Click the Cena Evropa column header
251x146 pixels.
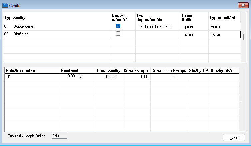pyautogui.click(x=136, y=71)
